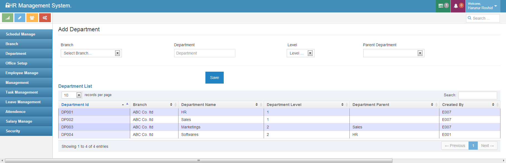506x163 pixels.
Task: Expand the Parent Department dropdown
Action: pos(394,53)
